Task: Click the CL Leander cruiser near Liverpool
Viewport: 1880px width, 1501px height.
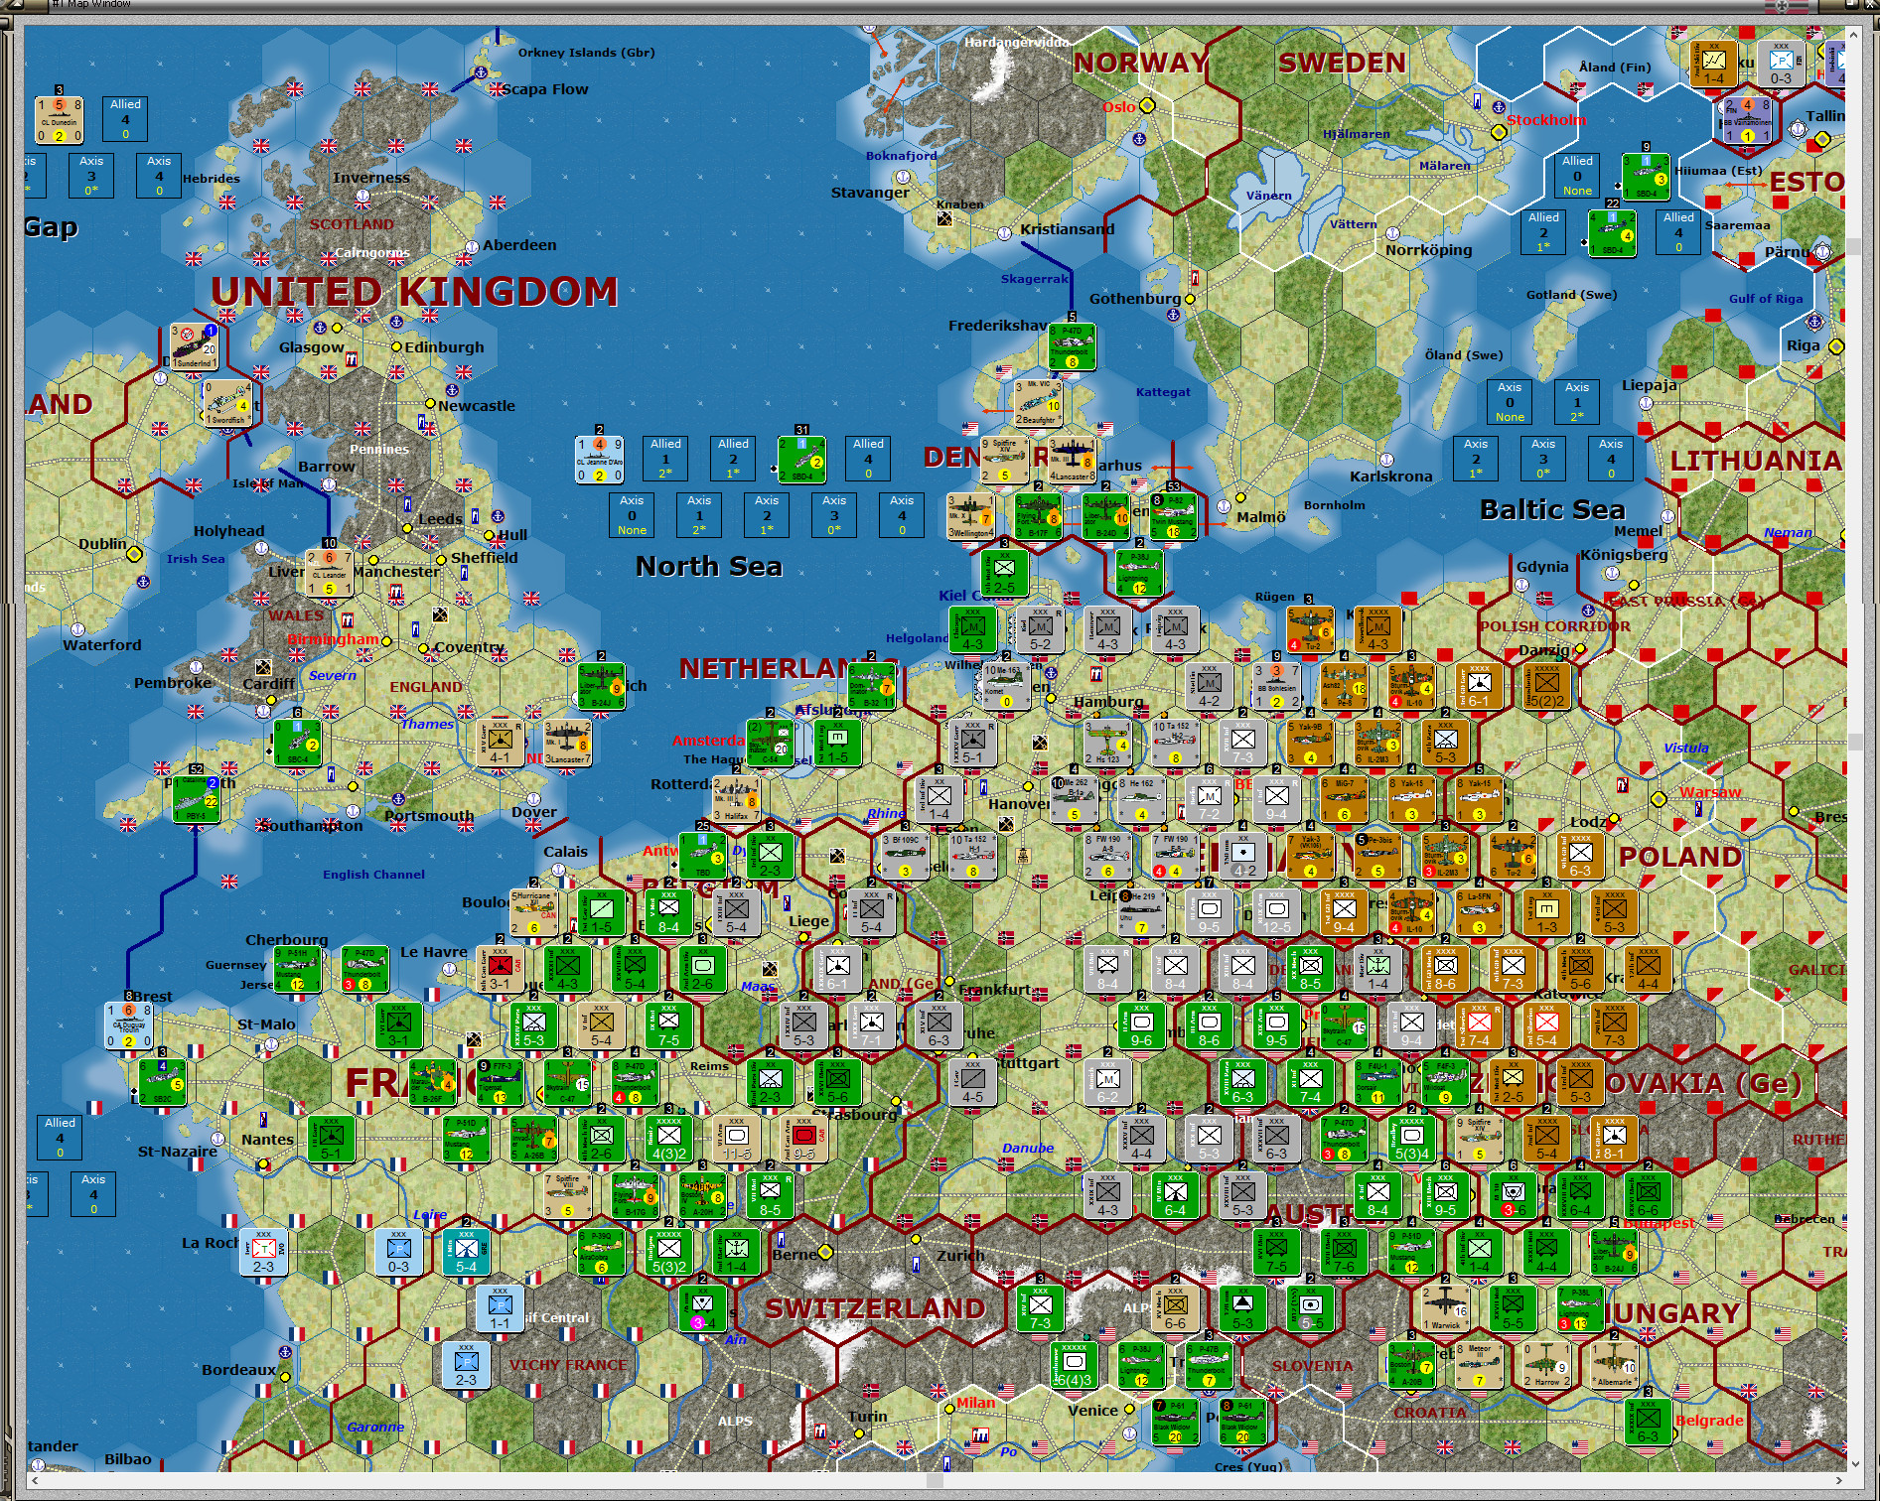Action: tap(330, 573)
